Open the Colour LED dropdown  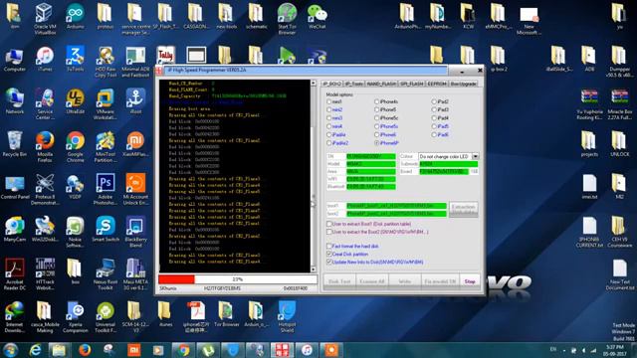click(x=476, y=157)
